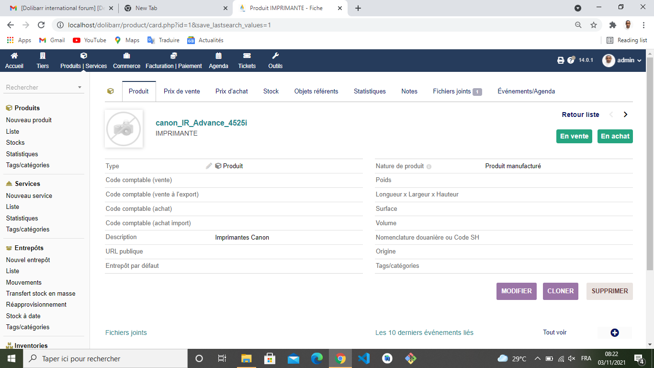Open the Objets référents tab
The height and width of the screenshot is (368, 654).
[316, 91]
